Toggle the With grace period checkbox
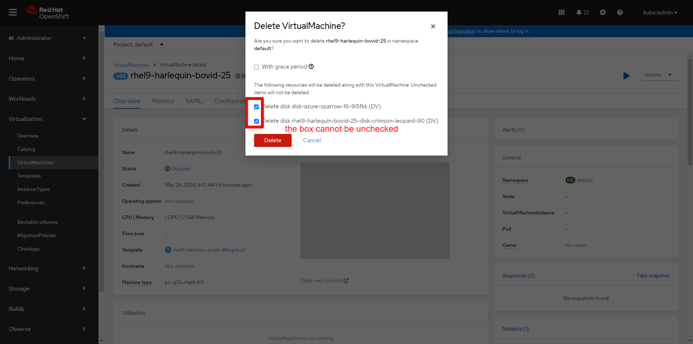Image resolution: width=693 pixels, height=344 pixels. 257,67
